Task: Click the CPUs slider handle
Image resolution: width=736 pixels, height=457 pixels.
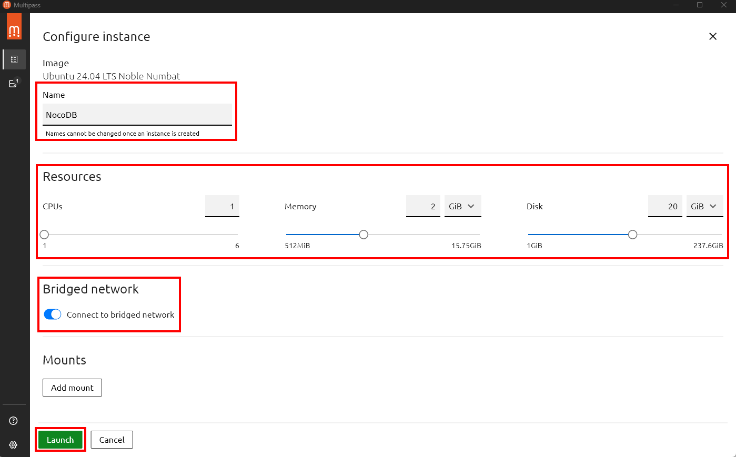Action: click(x=45, y=235)
